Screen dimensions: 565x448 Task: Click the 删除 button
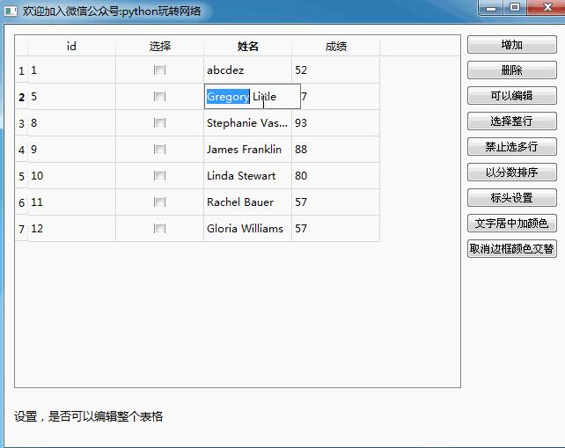pyautogui.click(x=512, y=70)
